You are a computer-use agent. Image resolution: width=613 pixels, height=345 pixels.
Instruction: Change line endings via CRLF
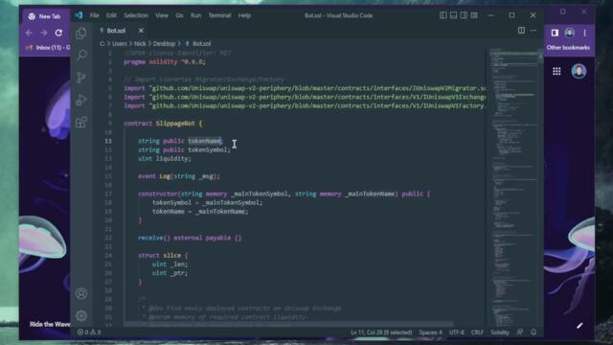coord(477,333)
